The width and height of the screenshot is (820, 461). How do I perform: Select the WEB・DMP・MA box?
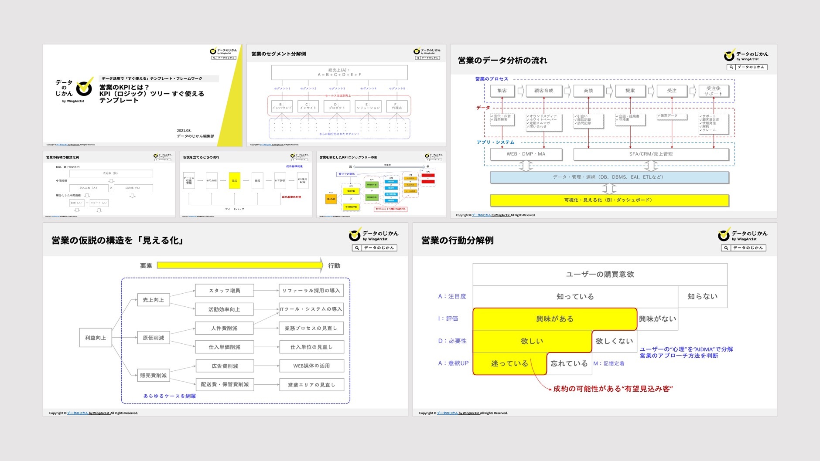point(526,154)
